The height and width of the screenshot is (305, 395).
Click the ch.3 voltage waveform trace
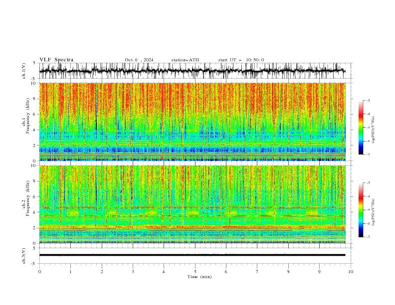[x=192, y=255]
